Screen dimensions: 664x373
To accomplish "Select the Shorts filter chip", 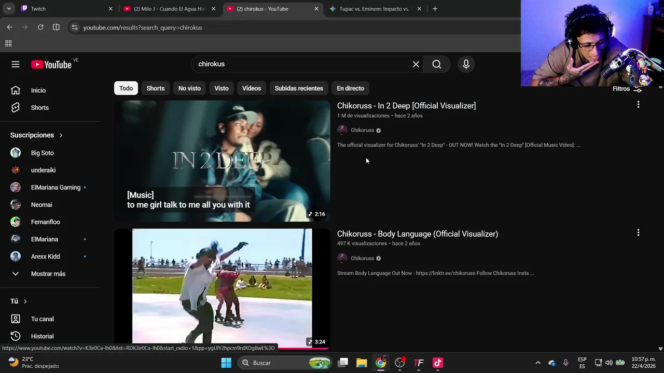I will point(156,88).
